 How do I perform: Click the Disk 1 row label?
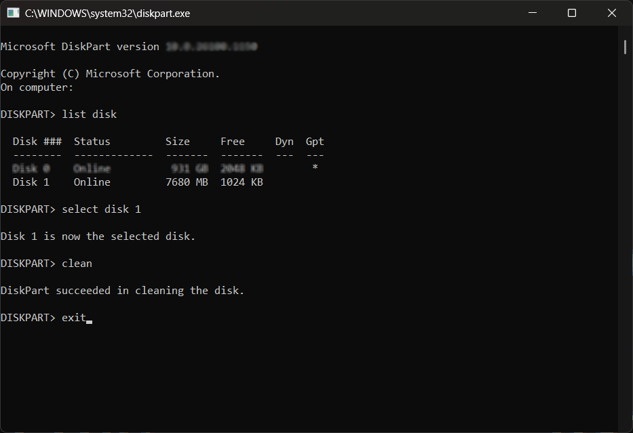(x=31, y=182)
